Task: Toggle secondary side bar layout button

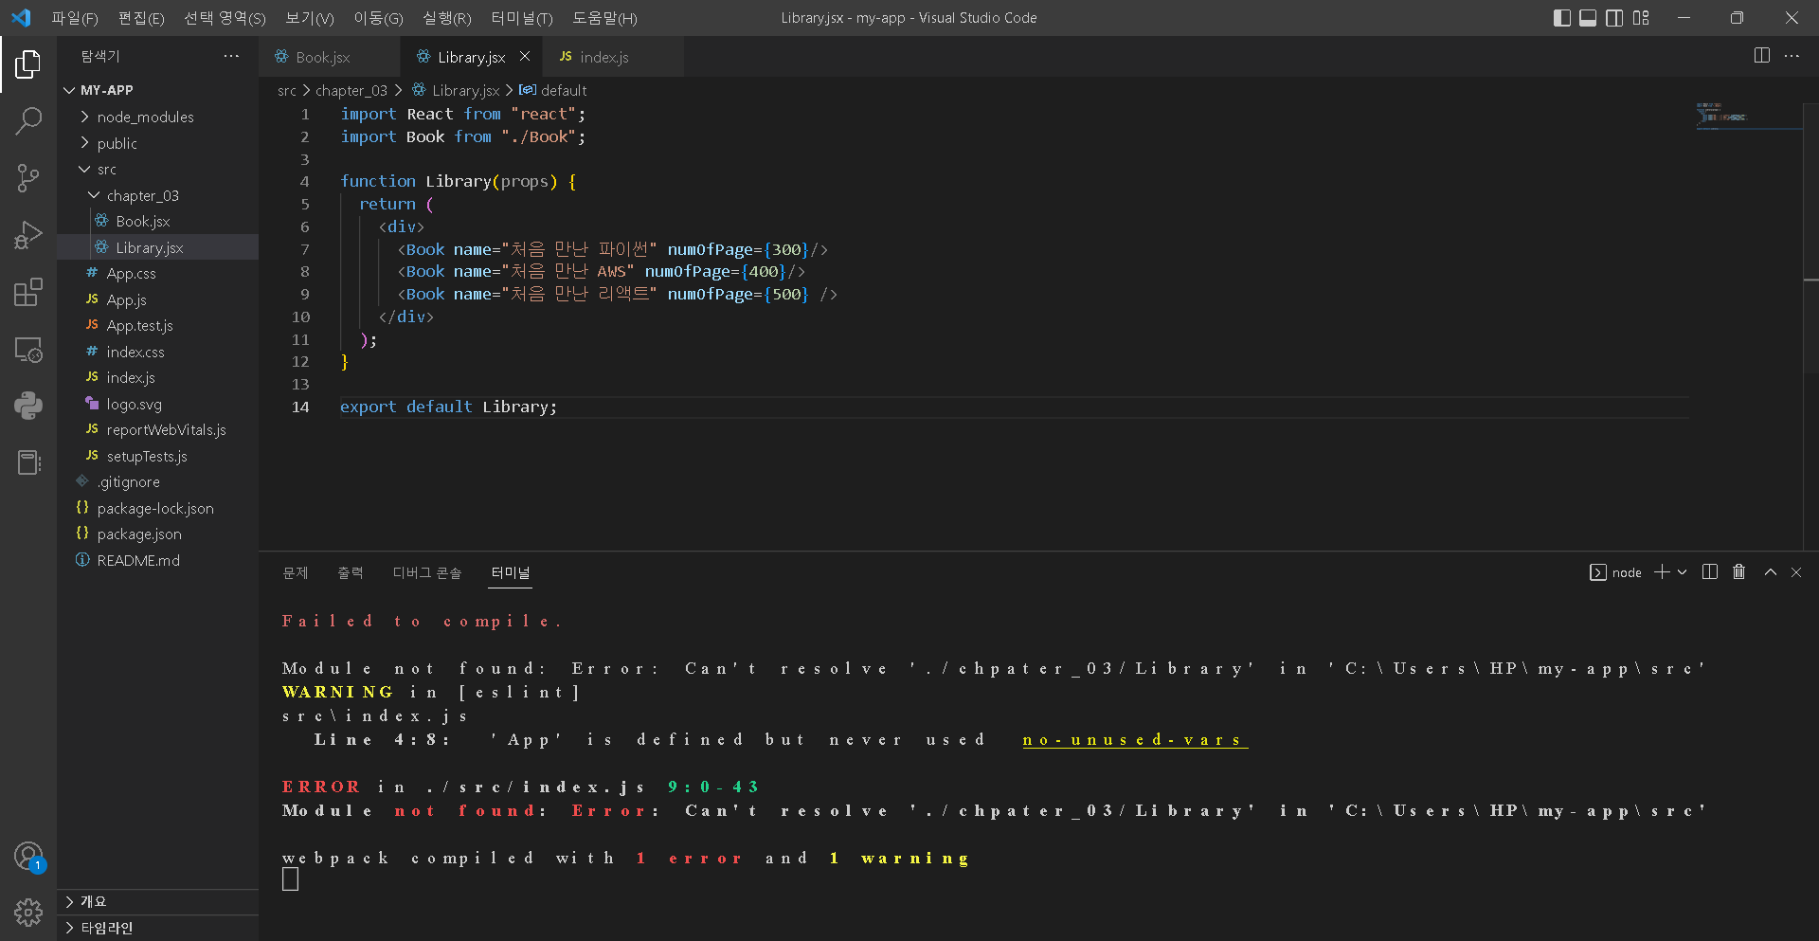Action: click(x=1614, y=18)
